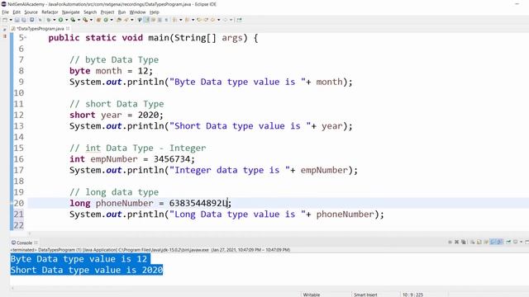
Task: Click the New Java Class icon
Action: pos(106,20)
